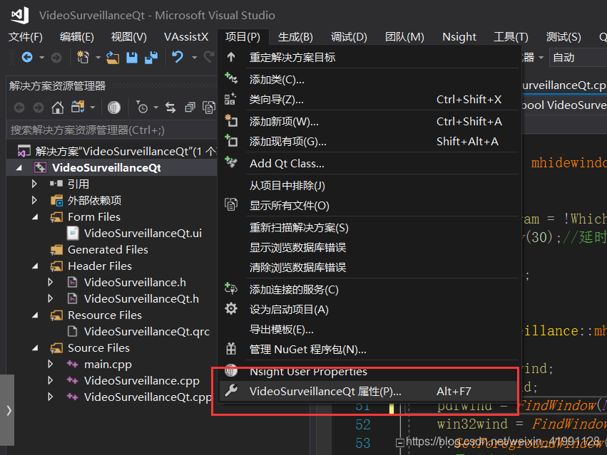Open VideoSurveillanceQt 属性(P)... properties entry
Image resolution: width=607 pixels, height=455 pixels.
coord(369,391)
